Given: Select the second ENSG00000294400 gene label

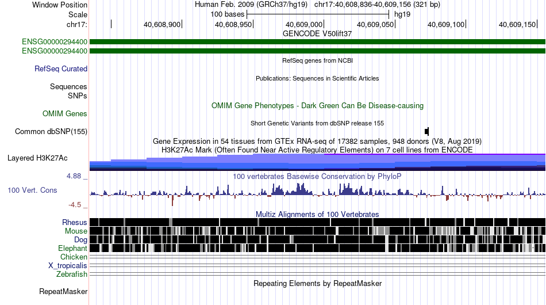Looking at the screenshot, I should pos(55,51).
